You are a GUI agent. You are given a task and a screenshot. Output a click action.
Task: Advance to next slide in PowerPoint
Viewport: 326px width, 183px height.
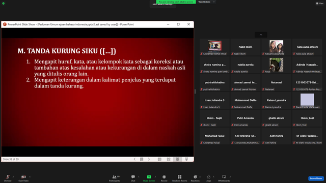click(149, 159)
